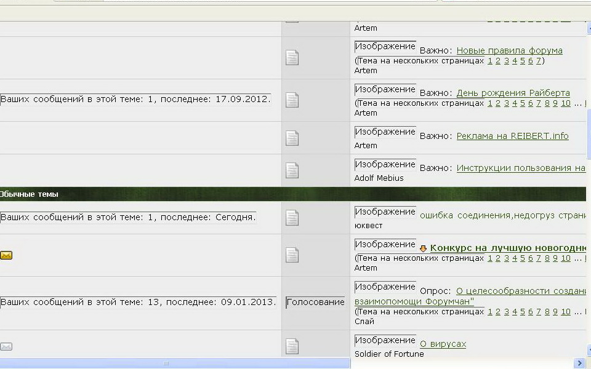Screen dimensions: 591x369
Task: Click Обычные темы section header
Action: 293,194
